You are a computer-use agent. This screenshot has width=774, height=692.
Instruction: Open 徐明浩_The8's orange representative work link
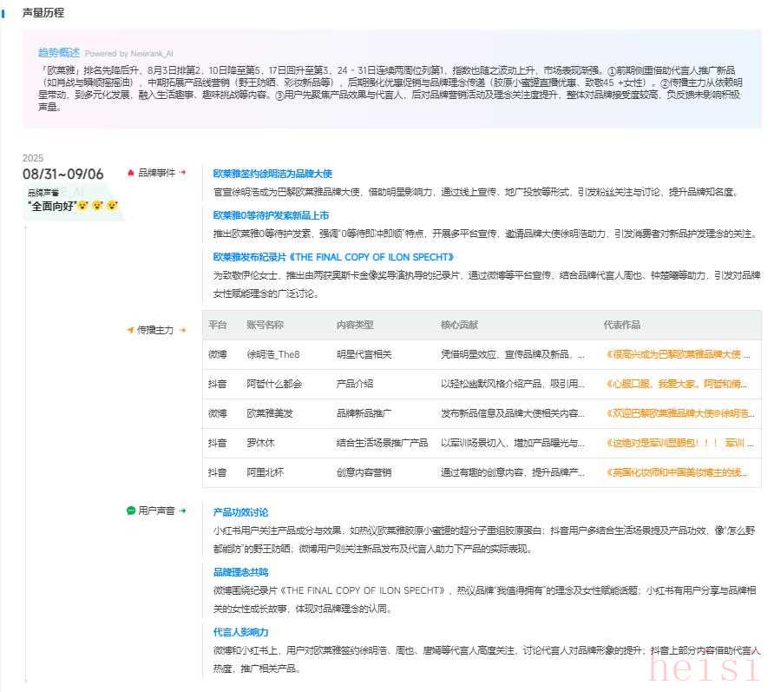[x=678, y=354]
